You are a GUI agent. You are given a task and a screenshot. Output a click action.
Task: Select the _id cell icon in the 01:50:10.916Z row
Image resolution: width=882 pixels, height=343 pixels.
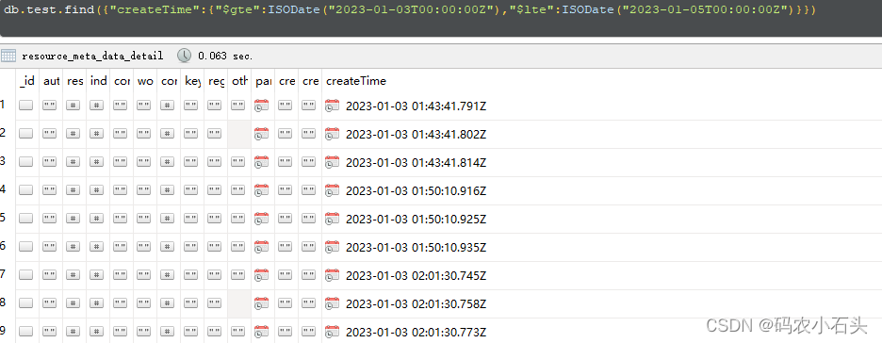pyautogui.click(x=25, y=190)
